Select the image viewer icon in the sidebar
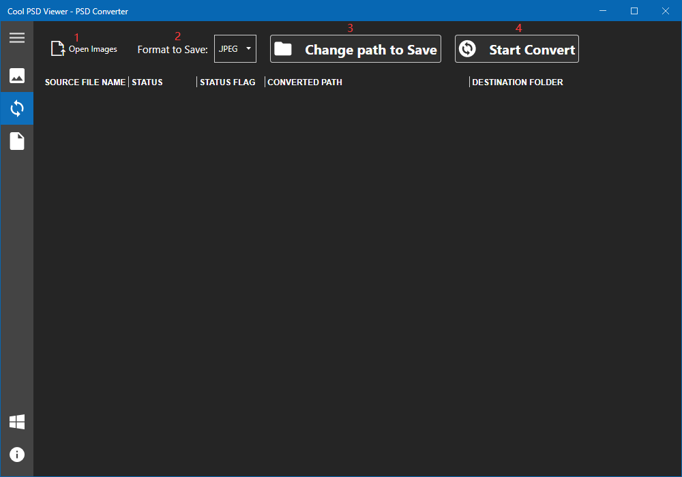 17,76
